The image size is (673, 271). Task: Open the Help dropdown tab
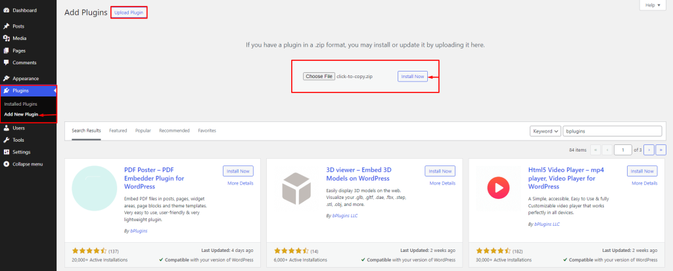[x=653, y=5]
